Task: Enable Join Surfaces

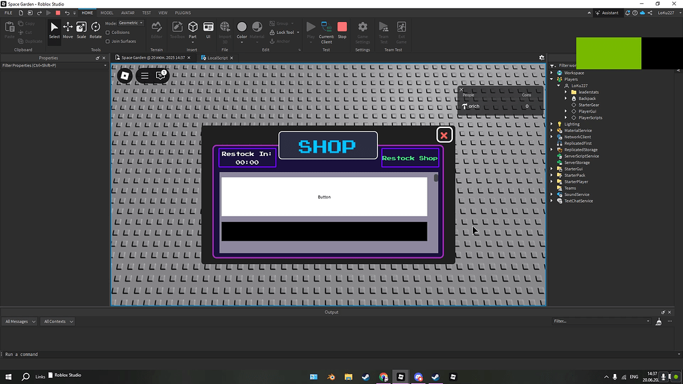Action: (120, 41)
